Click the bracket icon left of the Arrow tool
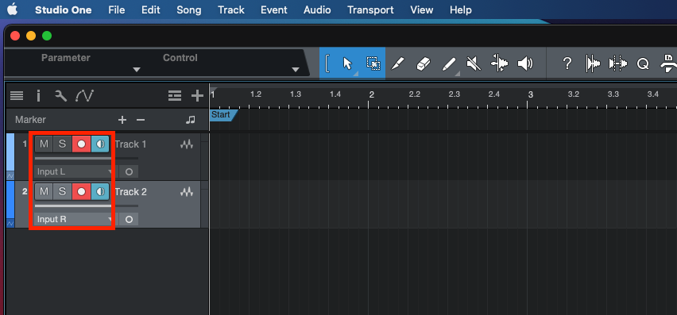 (327, 63)
